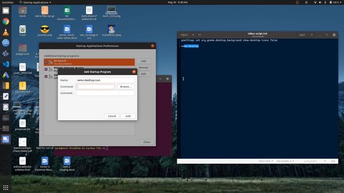Click Browse for command file
This screenshot has height=193, width=344.
click(126, 87)
